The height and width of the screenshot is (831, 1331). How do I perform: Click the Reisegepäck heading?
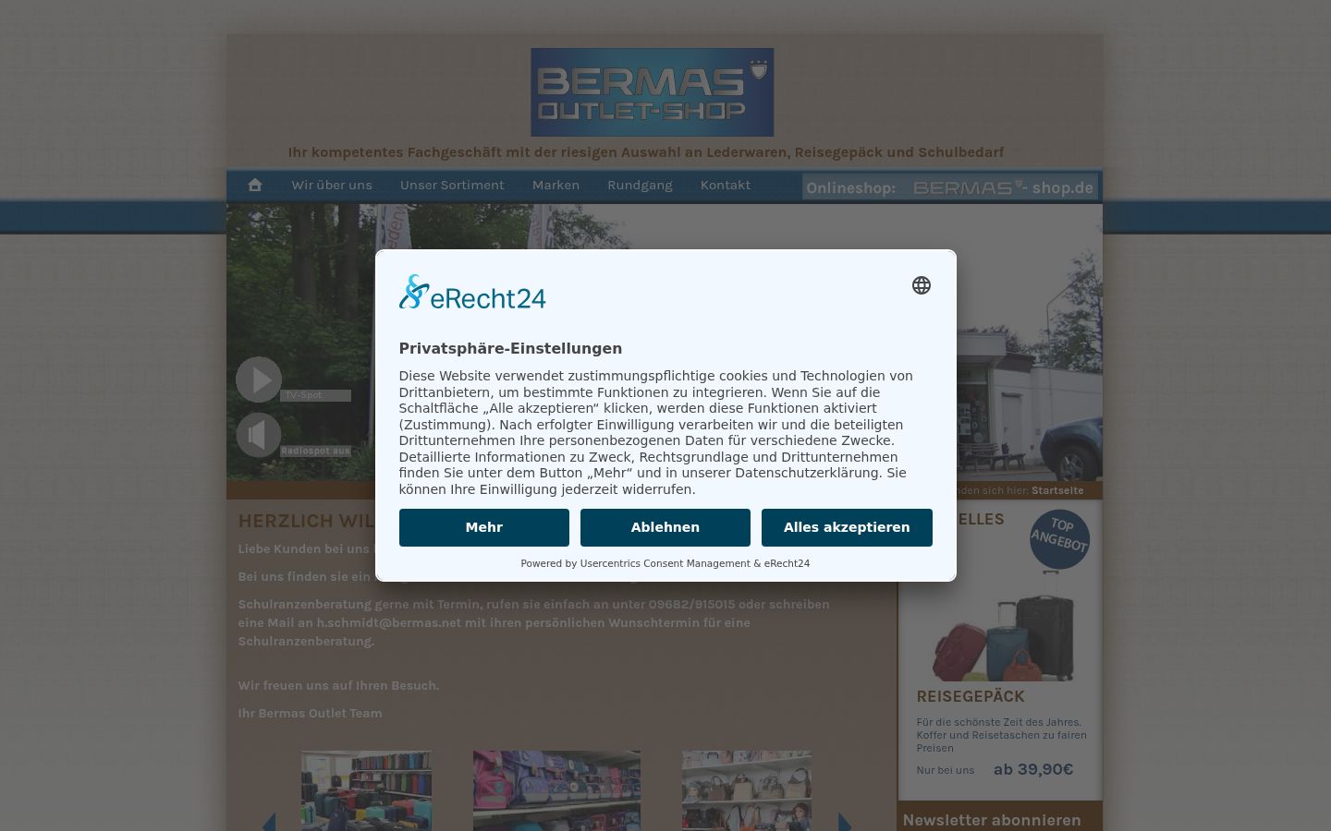pyautogui.click(x=971, y=696)
